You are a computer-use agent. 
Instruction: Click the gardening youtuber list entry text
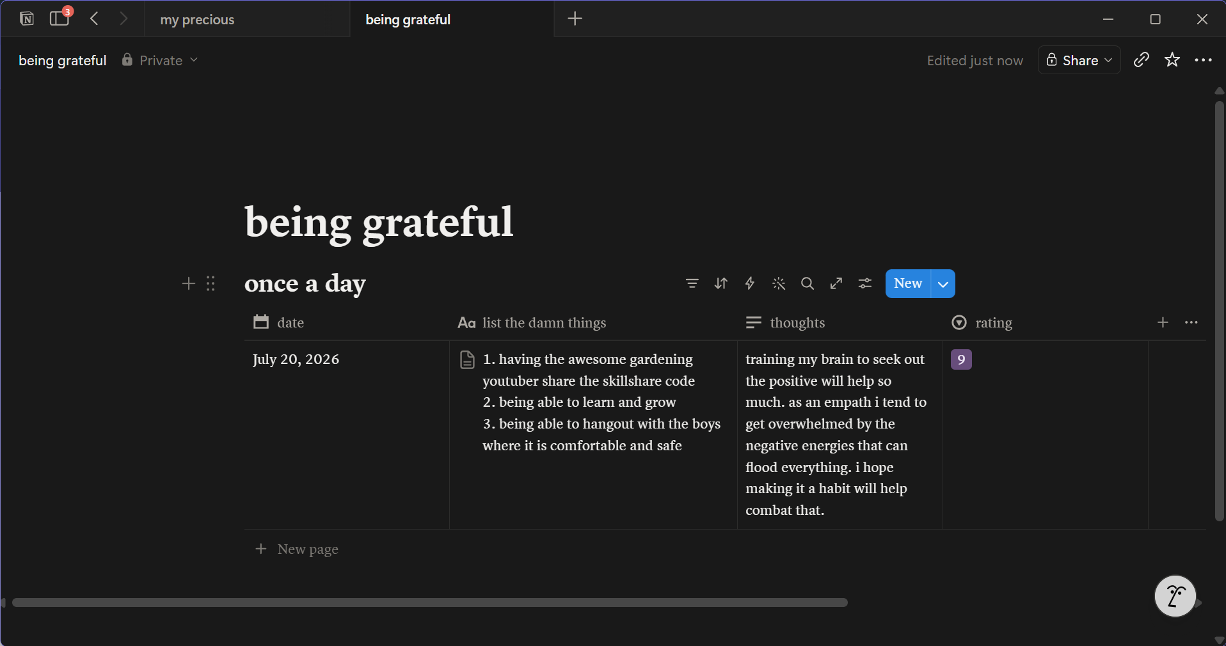point(589,370)
